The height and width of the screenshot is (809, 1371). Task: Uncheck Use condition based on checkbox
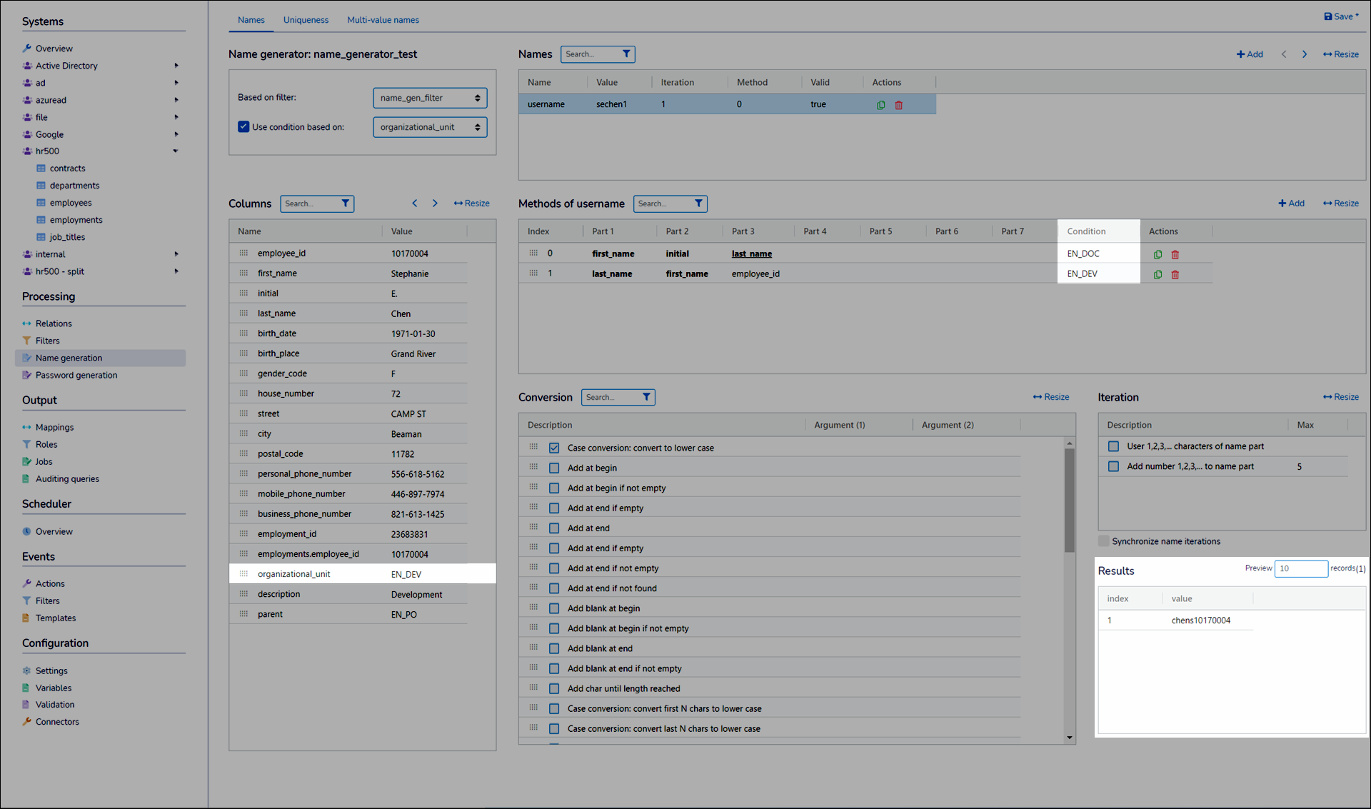click(243, 127)
